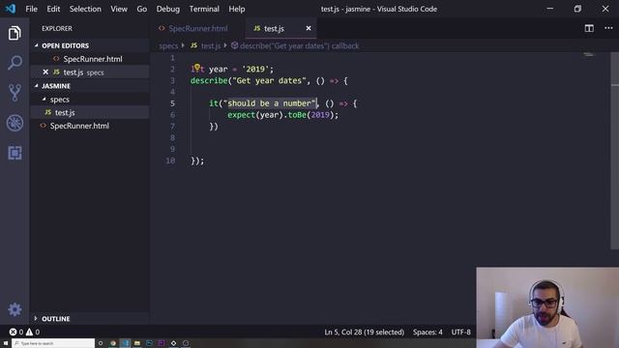Open the File menu
The width and height of the screenshot is (619, 348).
[x=31, y=9]
